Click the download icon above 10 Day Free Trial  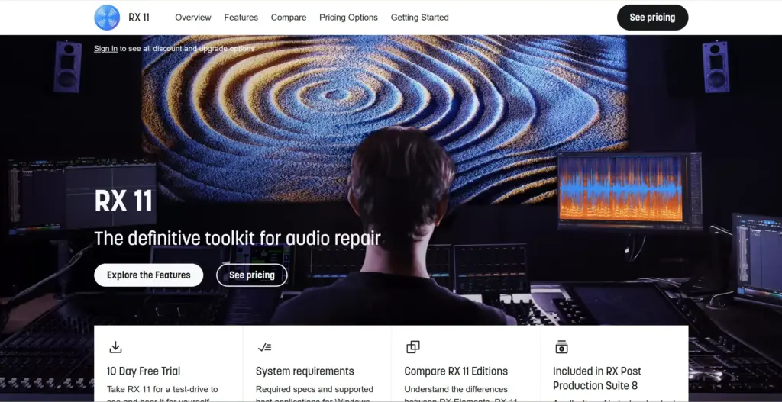click(115, 347)
